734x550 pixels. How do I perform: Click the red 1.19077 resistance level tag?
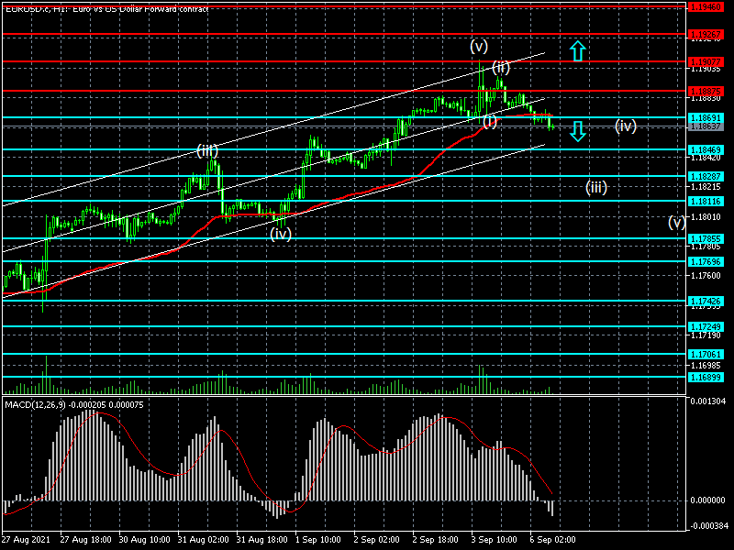[x=706, y=61]
